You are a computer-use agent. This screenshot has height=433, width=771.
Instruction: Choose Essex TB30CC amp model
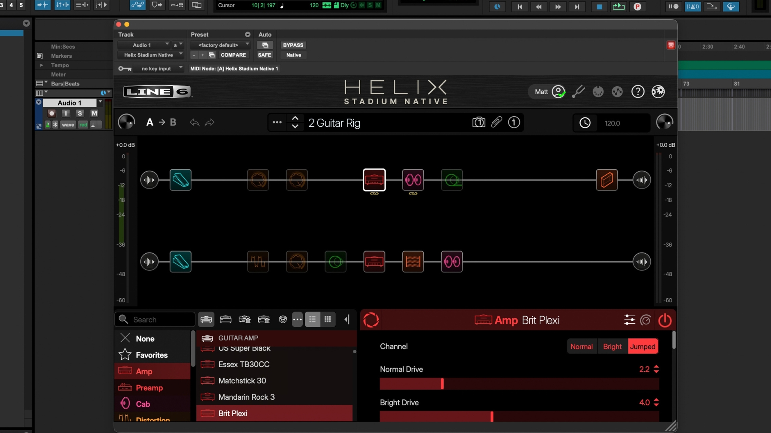pos(274,364)
